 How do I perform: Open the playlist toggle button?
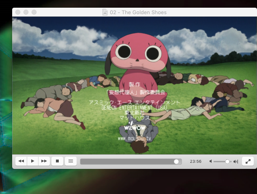(71, 161)
